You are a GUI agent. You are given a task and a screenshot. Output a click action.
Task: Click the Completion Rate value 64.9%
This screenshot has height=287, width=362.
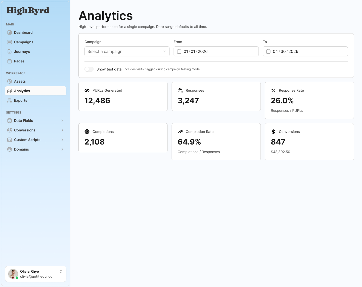coord(189,142)
